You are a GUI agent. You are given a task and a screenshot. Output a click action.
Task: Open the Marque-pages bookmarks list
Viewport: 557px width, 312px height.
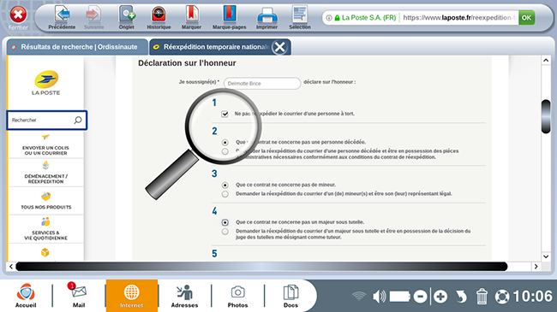pyautogui.click(x=230, y=15)
